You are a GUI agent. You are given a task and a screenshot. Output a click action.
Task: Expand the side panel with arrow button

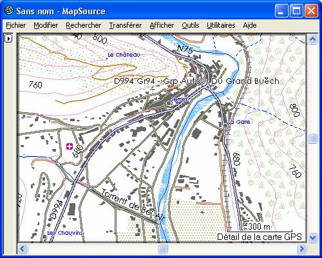[x=8, y=39]
